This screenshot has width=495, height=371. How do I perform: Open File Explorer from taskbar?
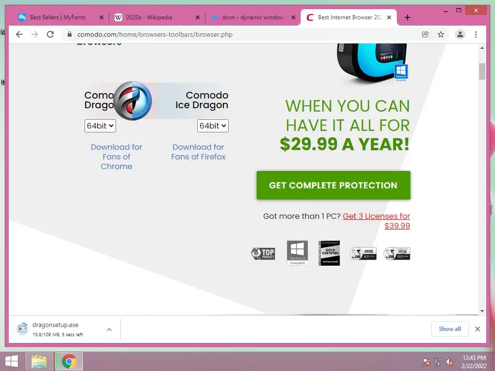point(39,361)
